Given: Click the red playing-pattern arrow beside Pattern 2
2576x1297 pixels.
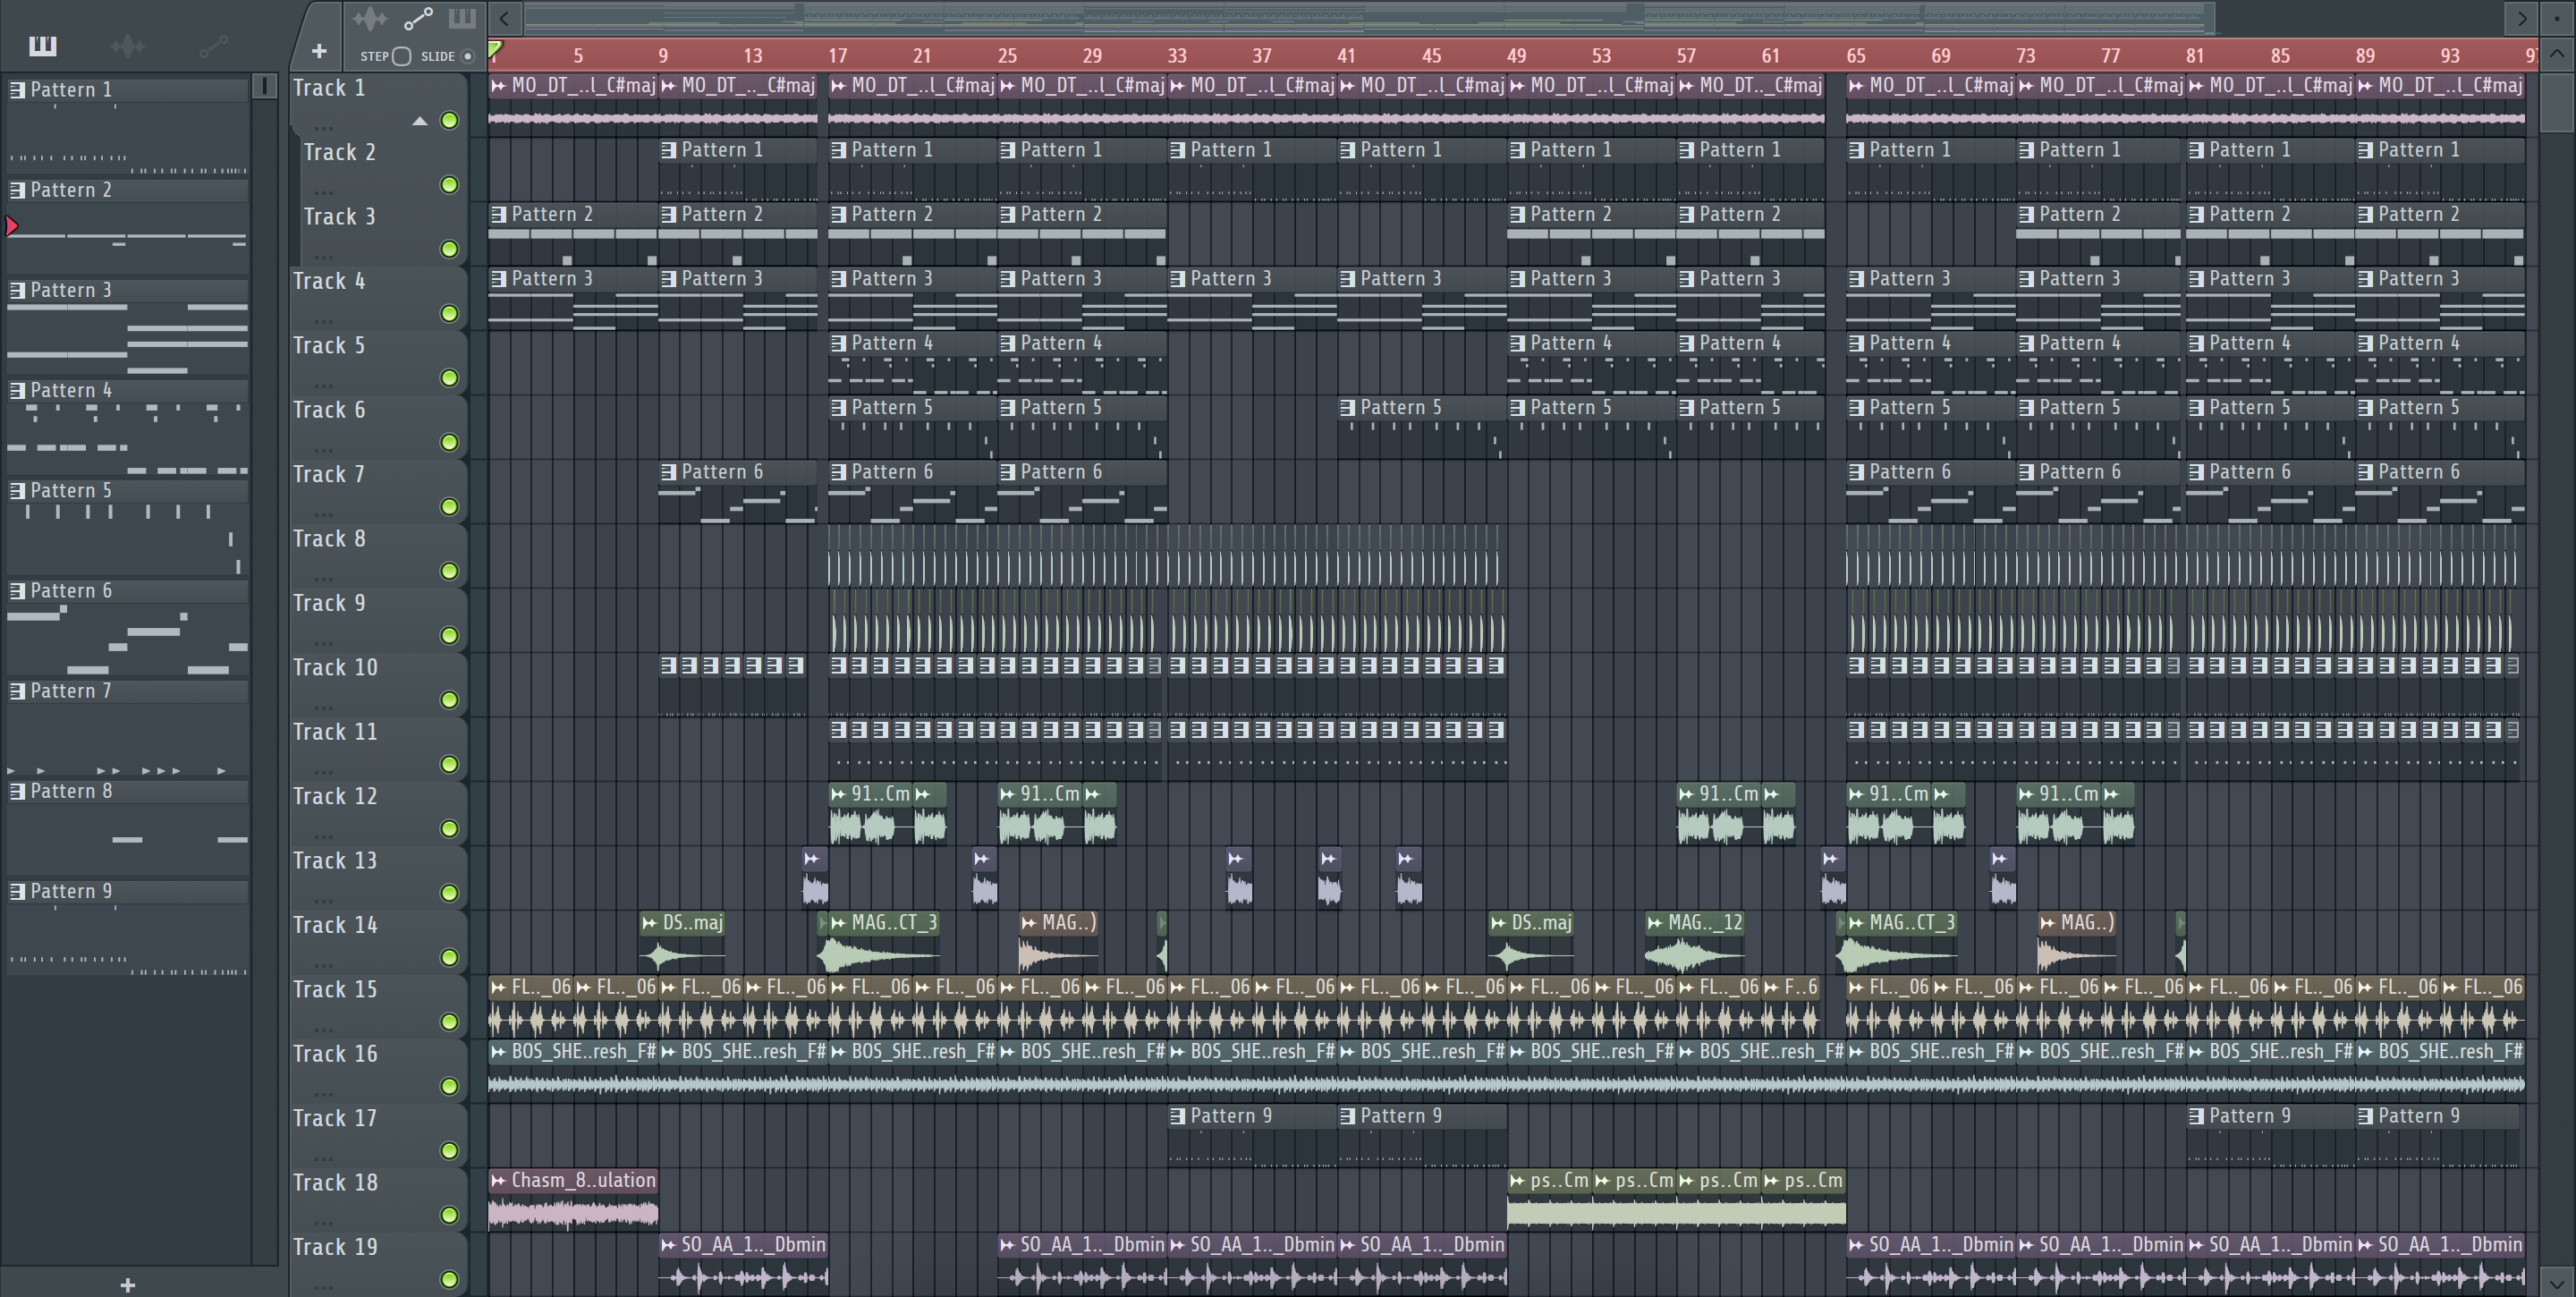Looking at the screenshot, I should [x=12, y=227].
